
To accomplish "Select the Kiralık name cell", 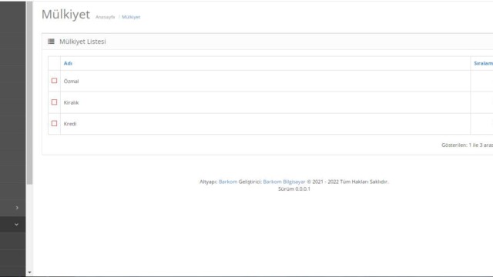I will tap(265, 102).
